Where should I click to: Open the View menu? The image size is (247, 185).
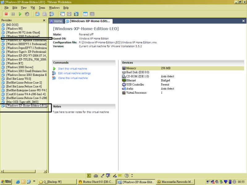[24, 8]
